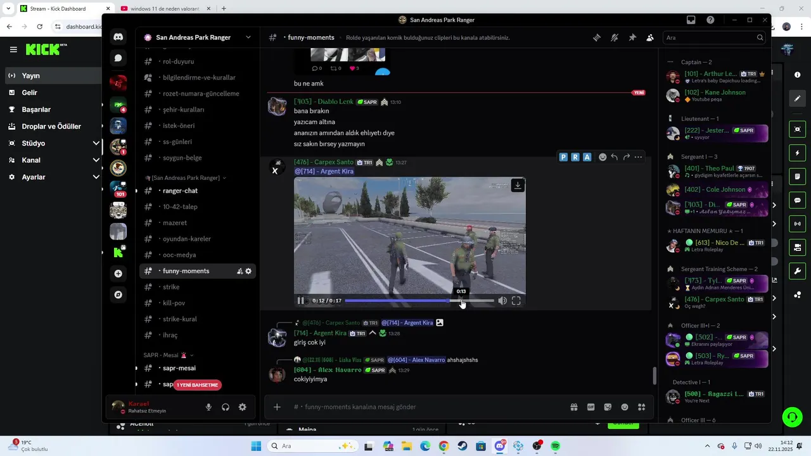Add attachment with plus button
This screenshot has width=811, height=456.
coord(277,407)
